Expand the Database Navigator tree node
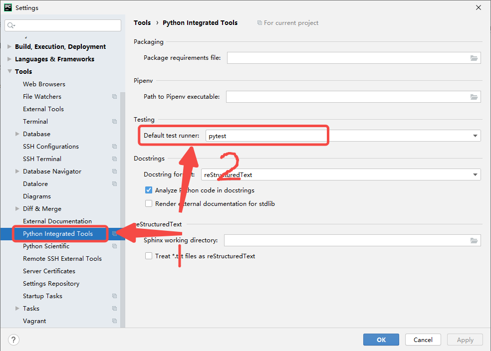Viewport: 491px width, 351px height. [x=17, y=172]
